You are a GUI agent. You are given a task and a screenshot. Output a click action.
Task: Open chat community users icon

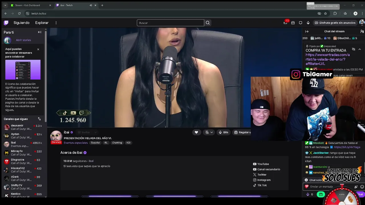tap(362, 31)
